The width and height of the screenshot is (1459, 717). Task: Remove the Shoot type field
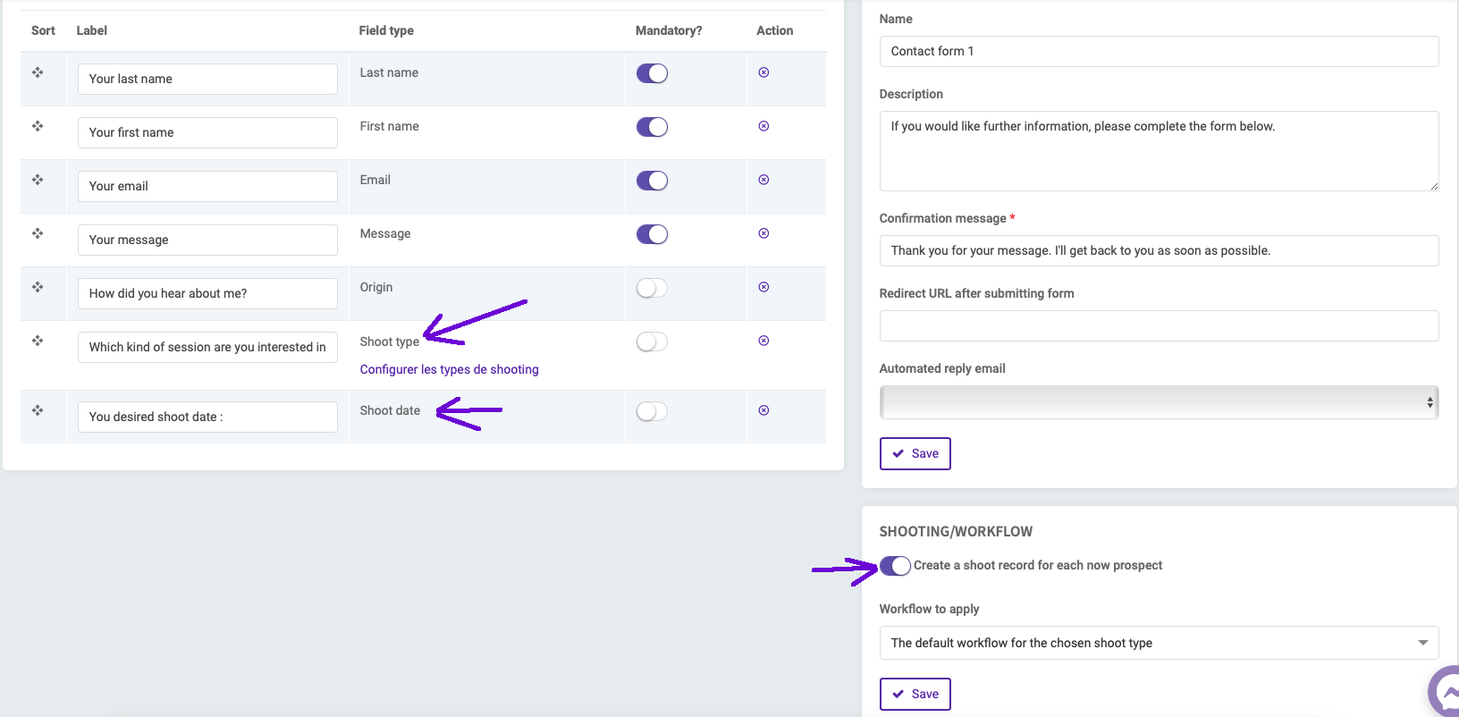(x=763, y=341)
